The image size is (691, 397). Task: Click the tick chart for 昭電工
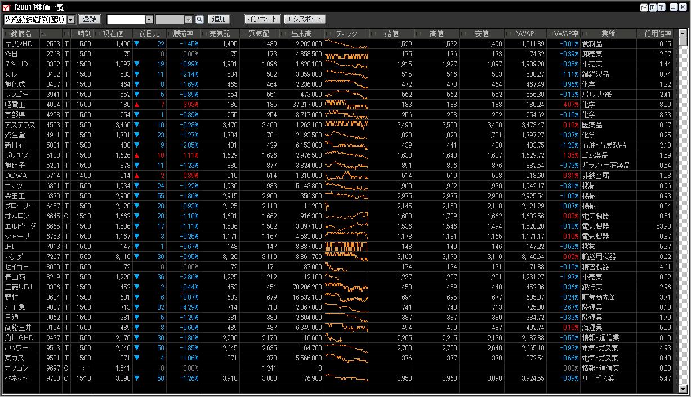(x=346, y=105)
